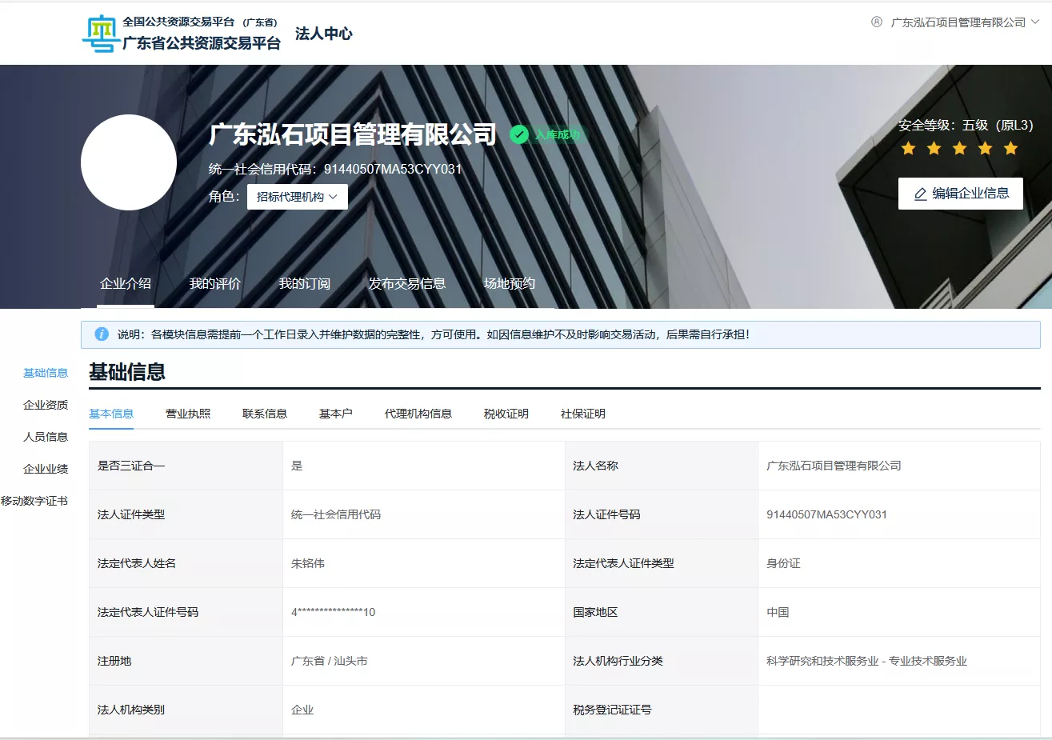Select 企业业绩 in the left sidebar
The width and height of the screenshot is (1052, 740).
(x=46, y=469)
